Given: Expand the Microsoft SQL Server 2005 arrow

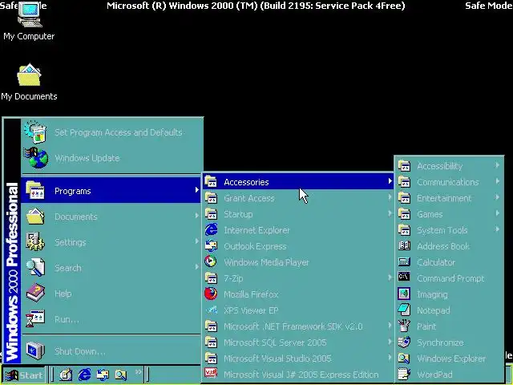Looking at the screenshot, I should tap(390, 342).
